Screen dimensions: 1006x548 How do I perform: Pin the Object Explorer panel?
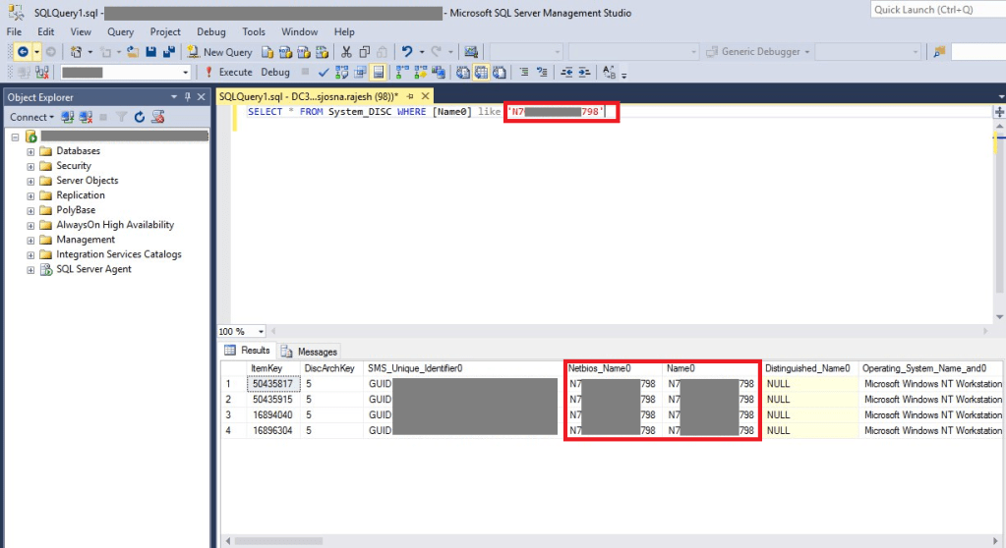pyautogui.click(x=187, y=96)
